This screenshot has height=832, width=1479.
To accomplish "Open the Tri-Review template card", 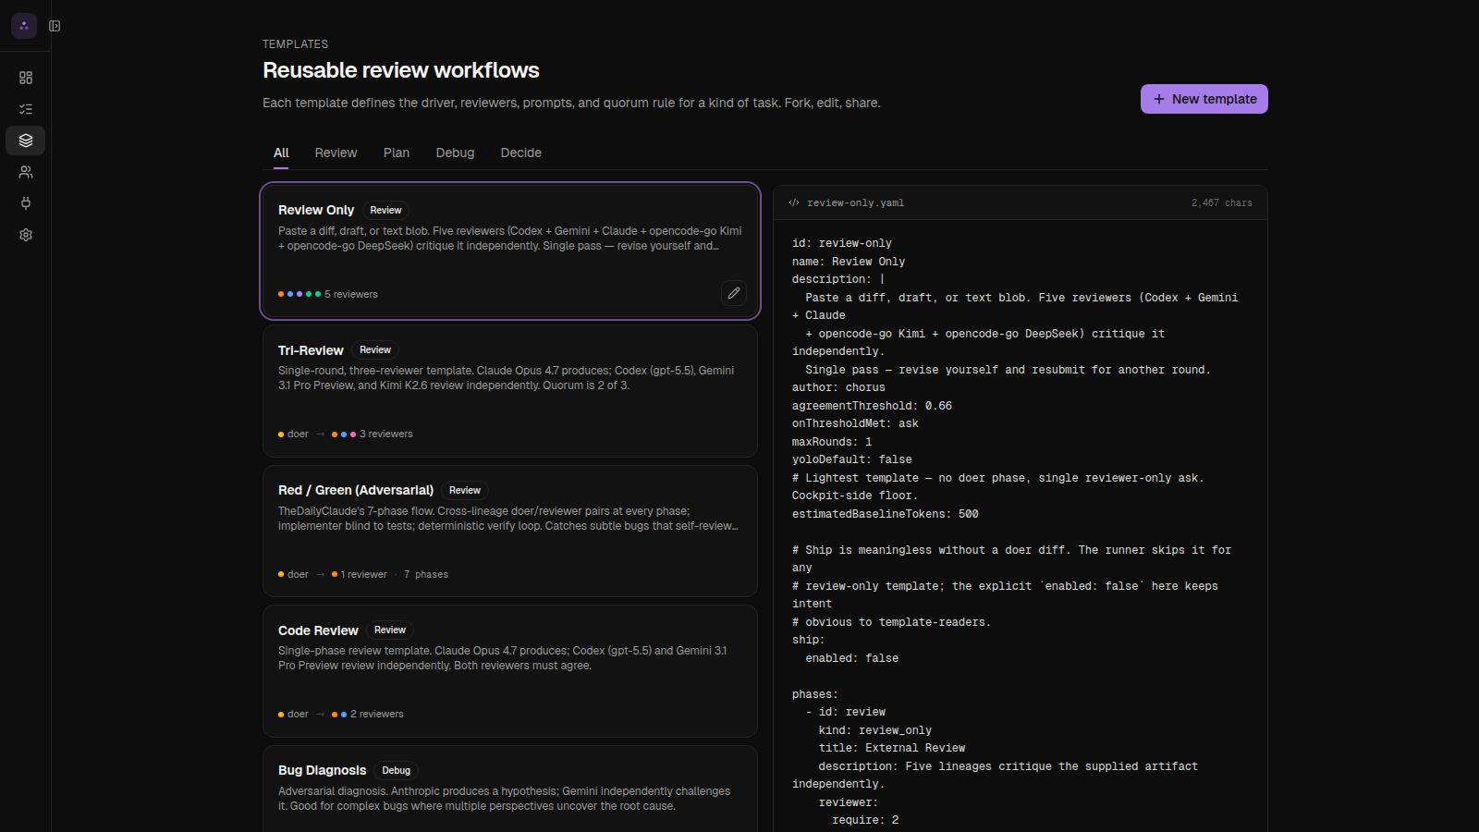I will 510,391.
